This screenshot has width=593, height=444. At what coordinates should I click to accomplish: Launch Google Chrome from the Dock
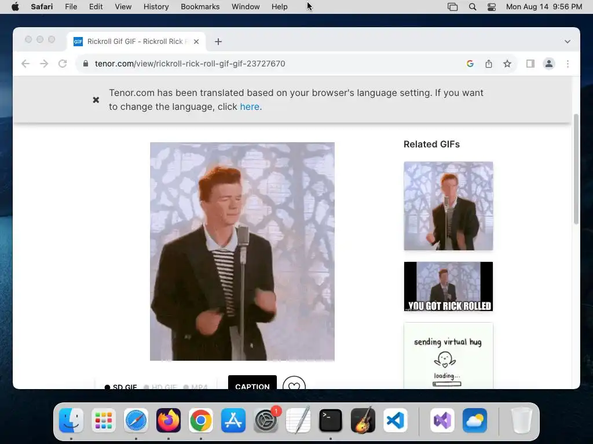tap(201, 420)
